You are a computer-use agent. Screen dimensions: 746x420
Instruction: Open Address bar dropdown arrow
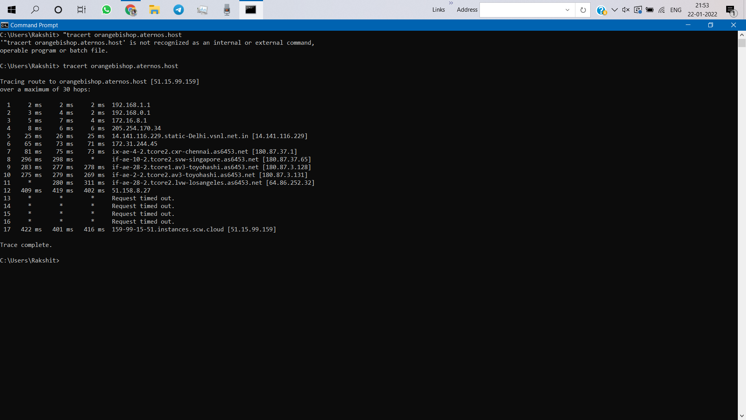tap(567, 10)
